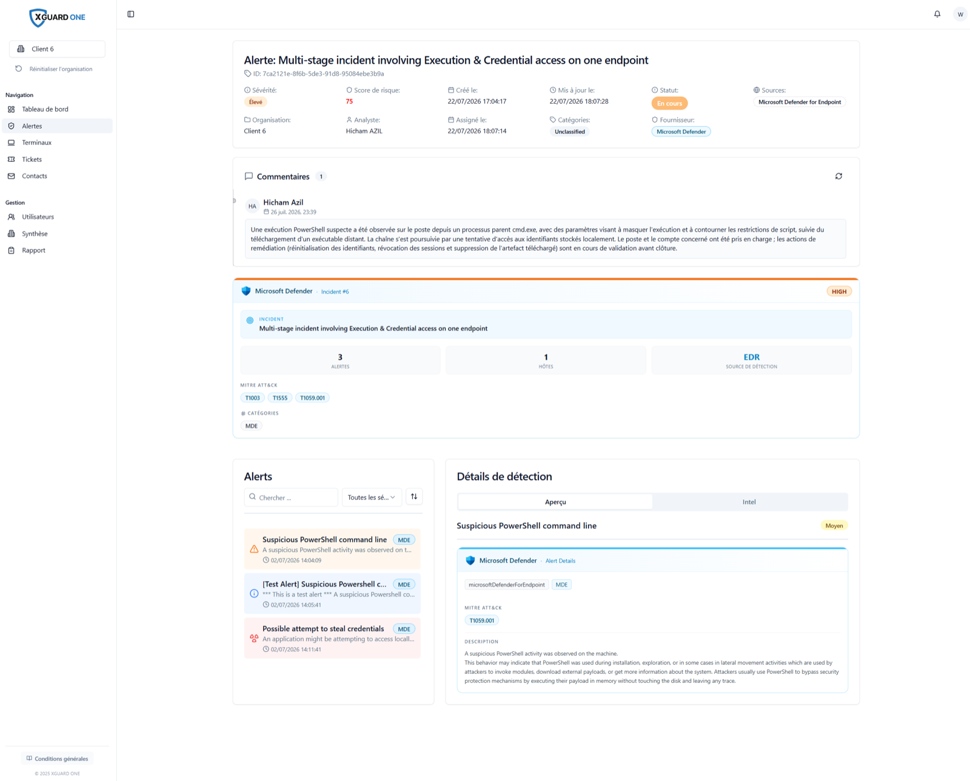
Task: Focus the Chercher search field
Action: click(x=291, y=497)
